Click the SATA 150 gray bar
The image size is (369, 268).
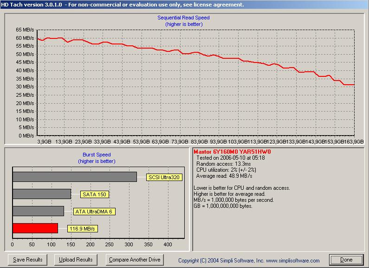coord(42,194)
